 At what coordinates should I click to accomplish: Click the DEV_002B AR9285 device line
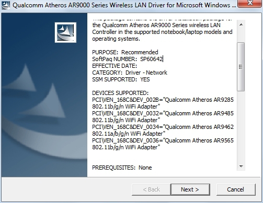point(163,100)
